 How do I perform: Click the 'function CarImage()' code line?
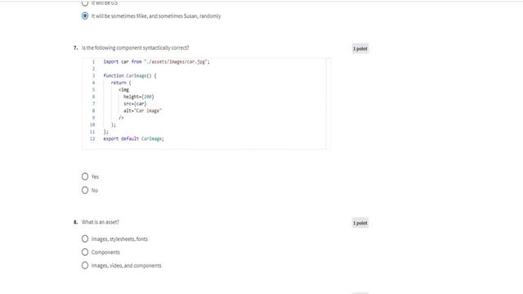[x=130, y=76]
